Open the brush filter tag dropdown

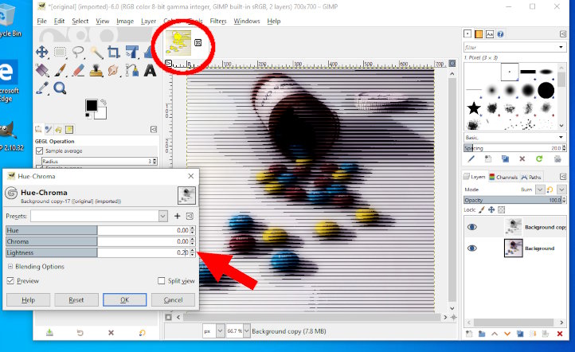(561, 47)
